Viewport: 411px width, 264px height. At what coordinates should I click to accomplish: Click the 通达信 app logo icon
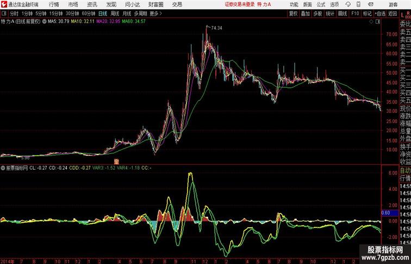4,4
